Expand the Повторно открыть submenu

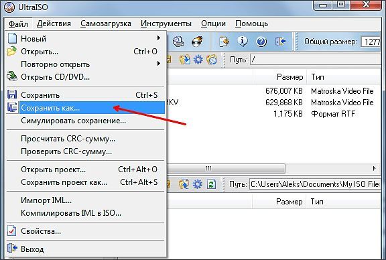pos(85,64)
